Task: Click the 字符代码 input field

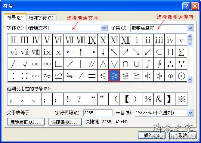Action: (x=98, y=113)
